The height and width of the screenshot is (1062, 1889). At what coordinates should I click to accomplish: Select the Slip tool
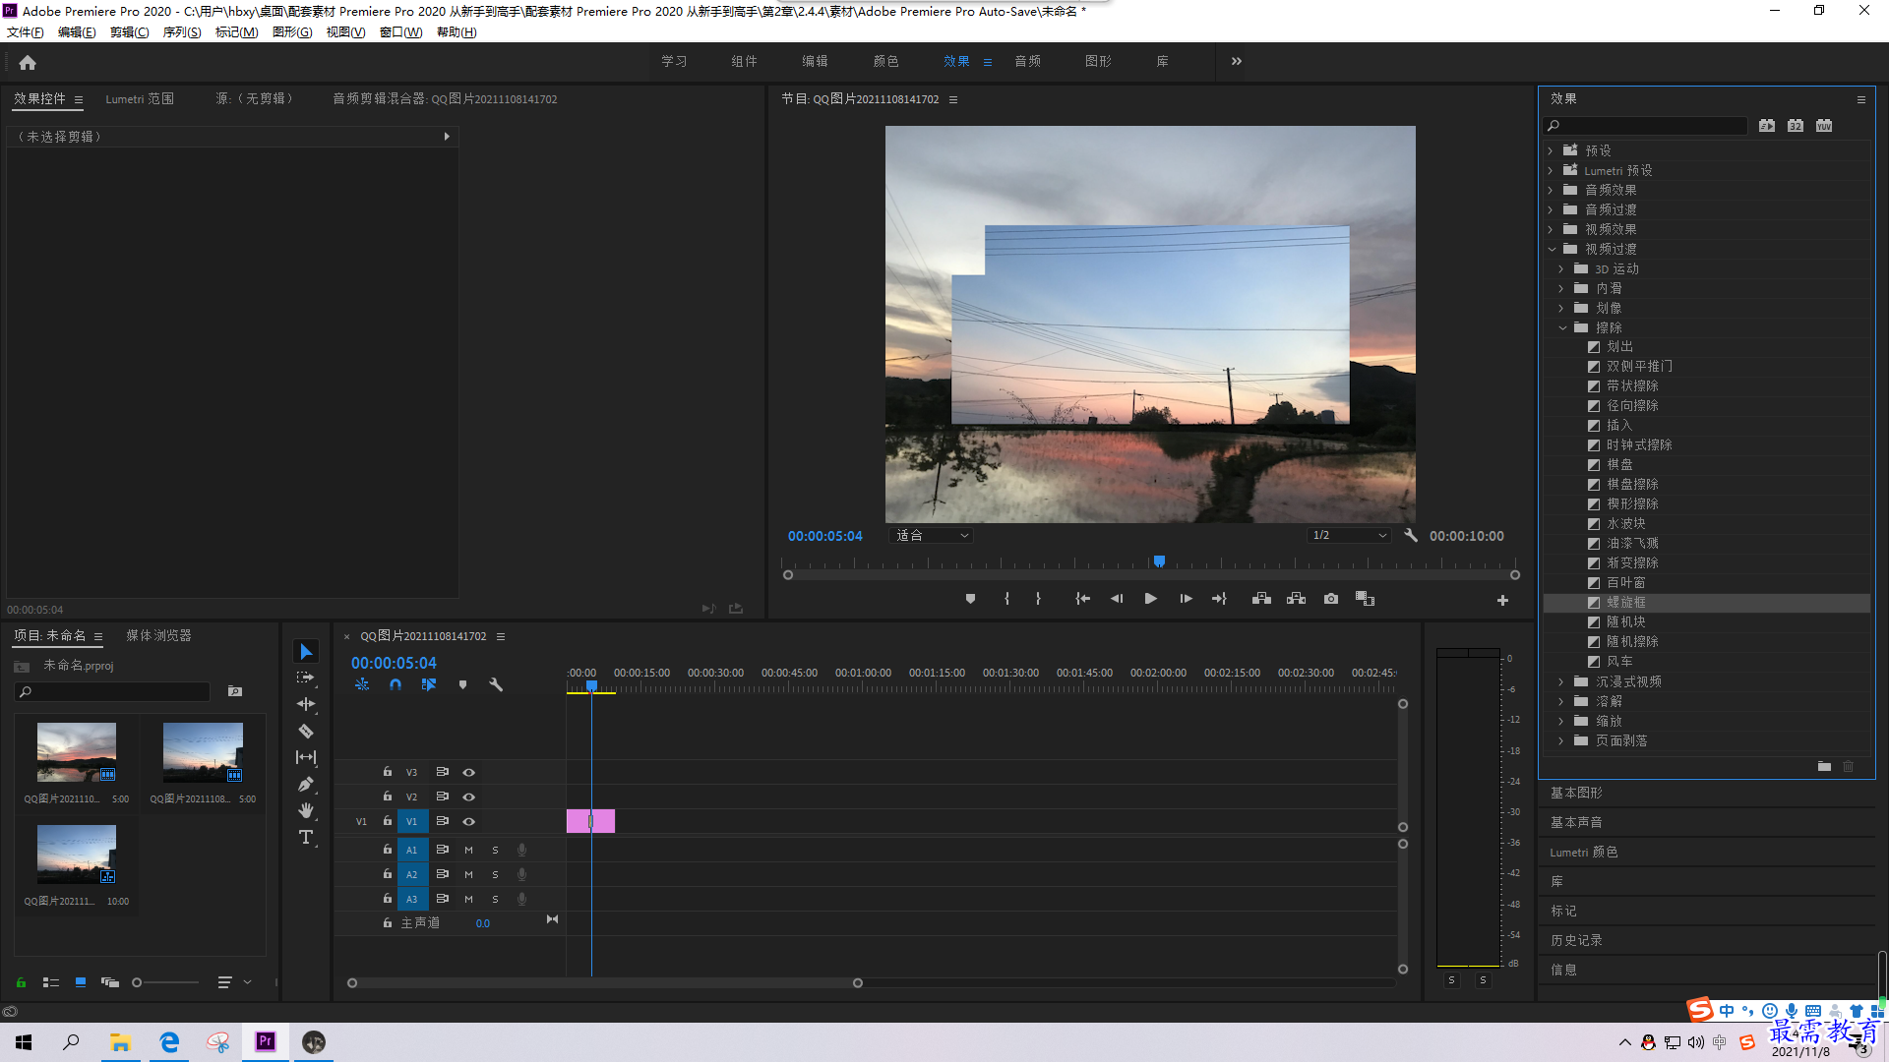pos(306,757)
